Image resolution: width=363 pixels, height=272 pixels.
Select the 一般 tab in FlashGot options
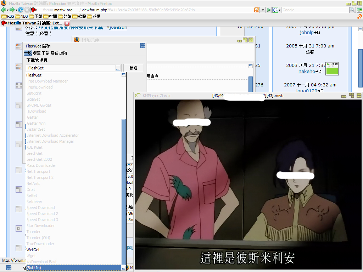coord(28,53)
